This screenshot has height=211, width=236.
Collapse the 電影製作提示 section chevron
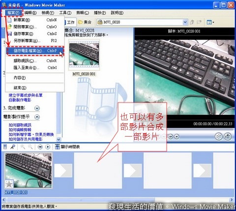[37, 117]
